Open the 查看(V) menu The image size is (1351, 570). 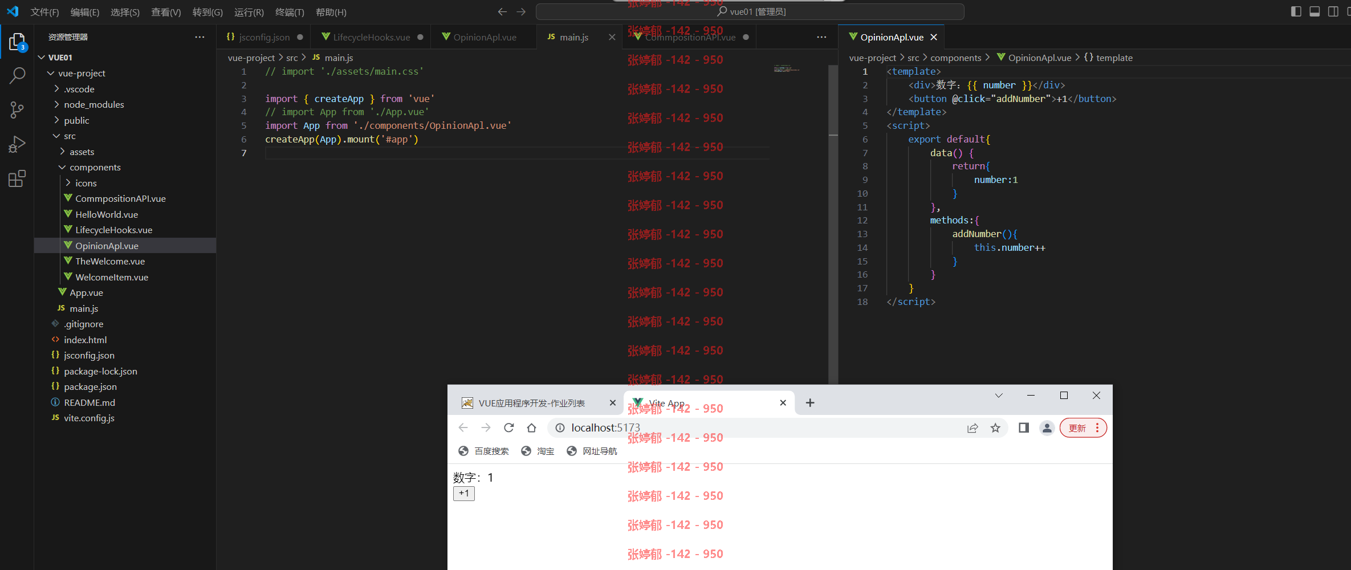[166, 12]
